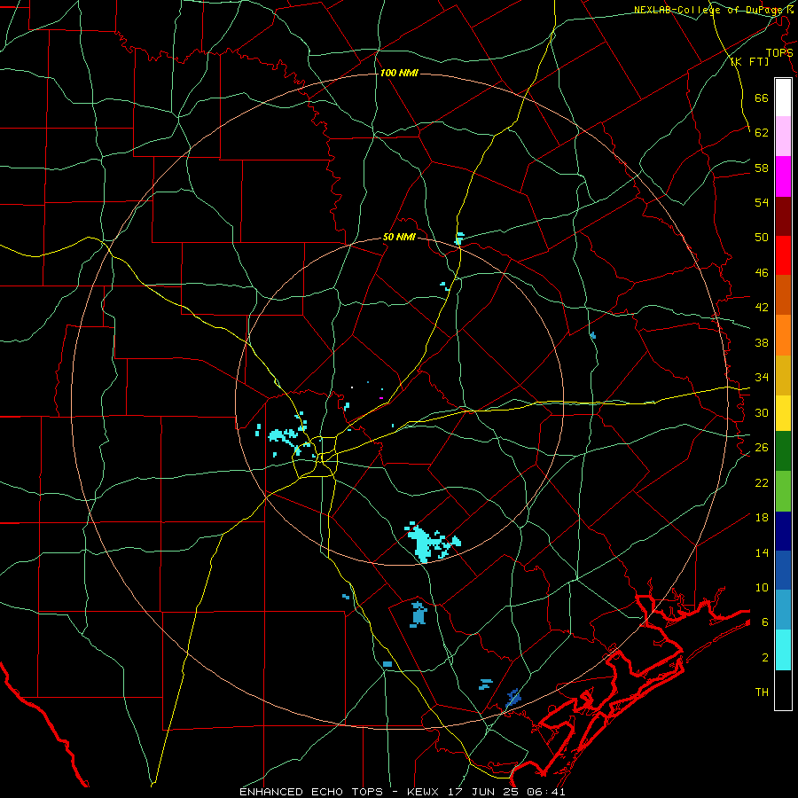Click the "ENHANCED ECHO TOPS - KEWX" caption

pyautogui.click(x=341, y=792)
